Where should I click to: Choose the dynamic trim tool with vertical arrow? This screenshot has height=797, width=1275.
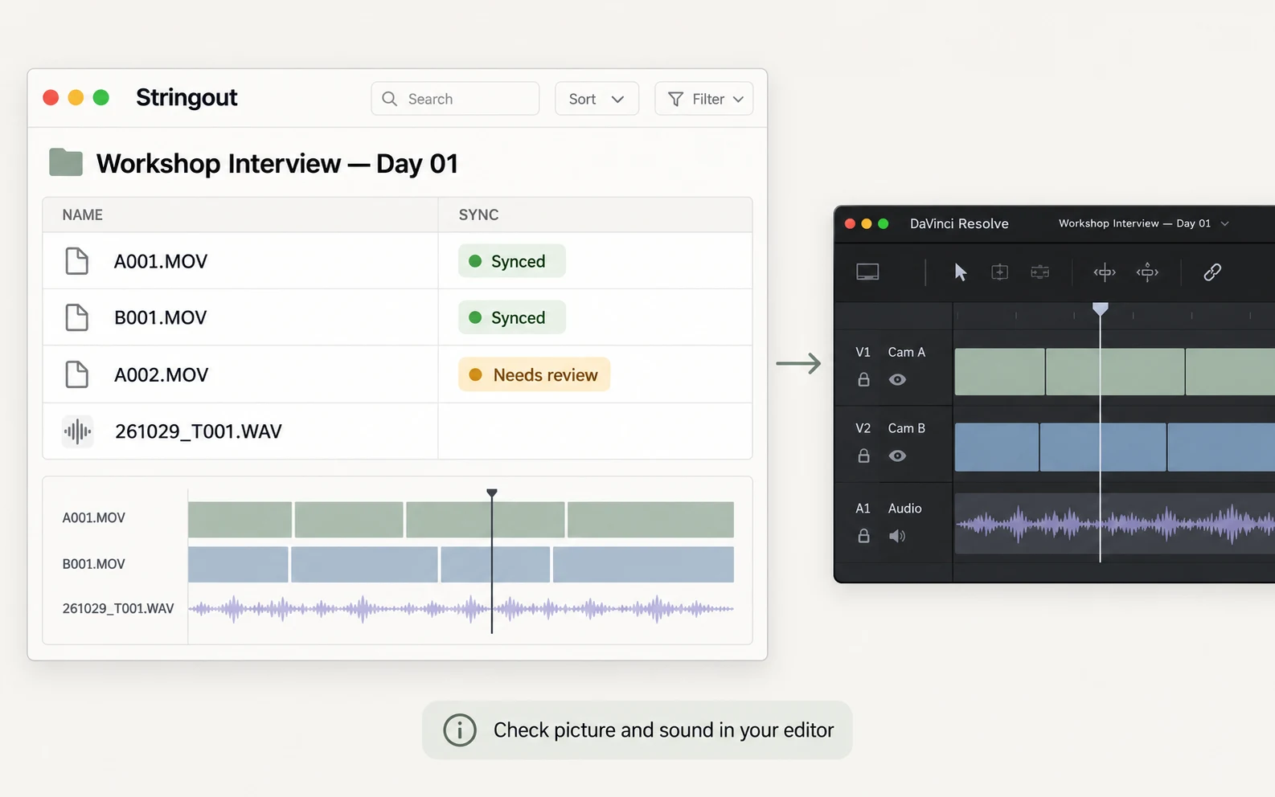tap(1147, 272)
